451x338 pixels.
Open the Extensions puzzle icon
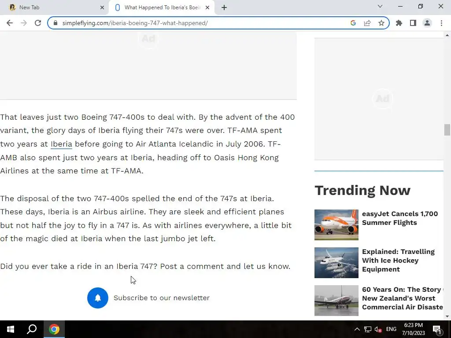coord(399,23)
